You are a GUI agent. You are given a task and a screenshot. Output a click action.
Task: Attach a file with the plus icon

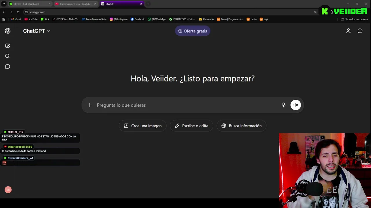(90, 105)
